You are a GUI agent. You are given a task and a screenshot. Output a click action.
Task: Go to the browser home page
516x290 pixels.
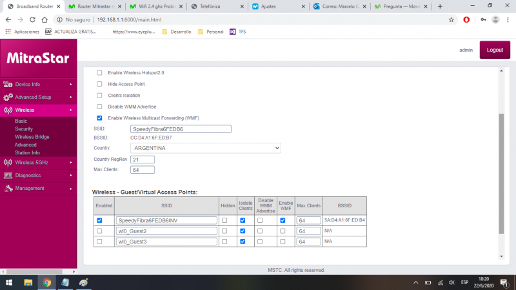click(x=45, y=20)
